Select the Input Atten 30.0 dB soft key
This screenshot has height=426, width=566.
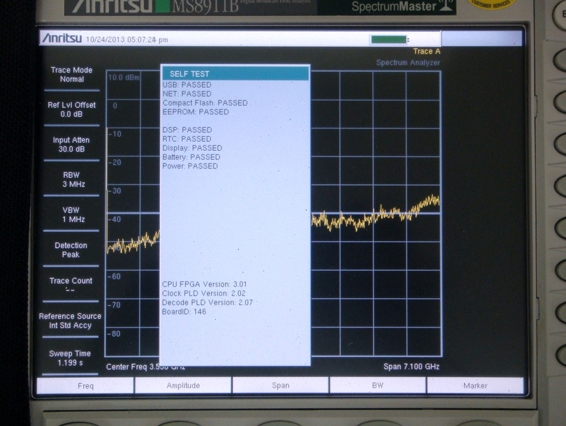[71, 145]
